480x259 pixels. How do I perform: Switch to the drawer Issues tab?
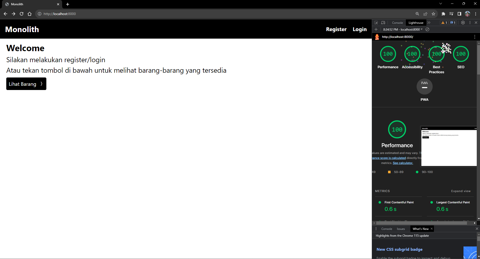(x=401, y=229)
